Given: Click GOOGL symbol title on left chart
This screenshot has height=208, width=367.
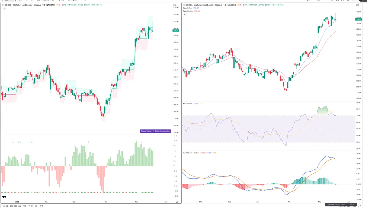Looking at the screenshot, I should (x=30, y=5).
